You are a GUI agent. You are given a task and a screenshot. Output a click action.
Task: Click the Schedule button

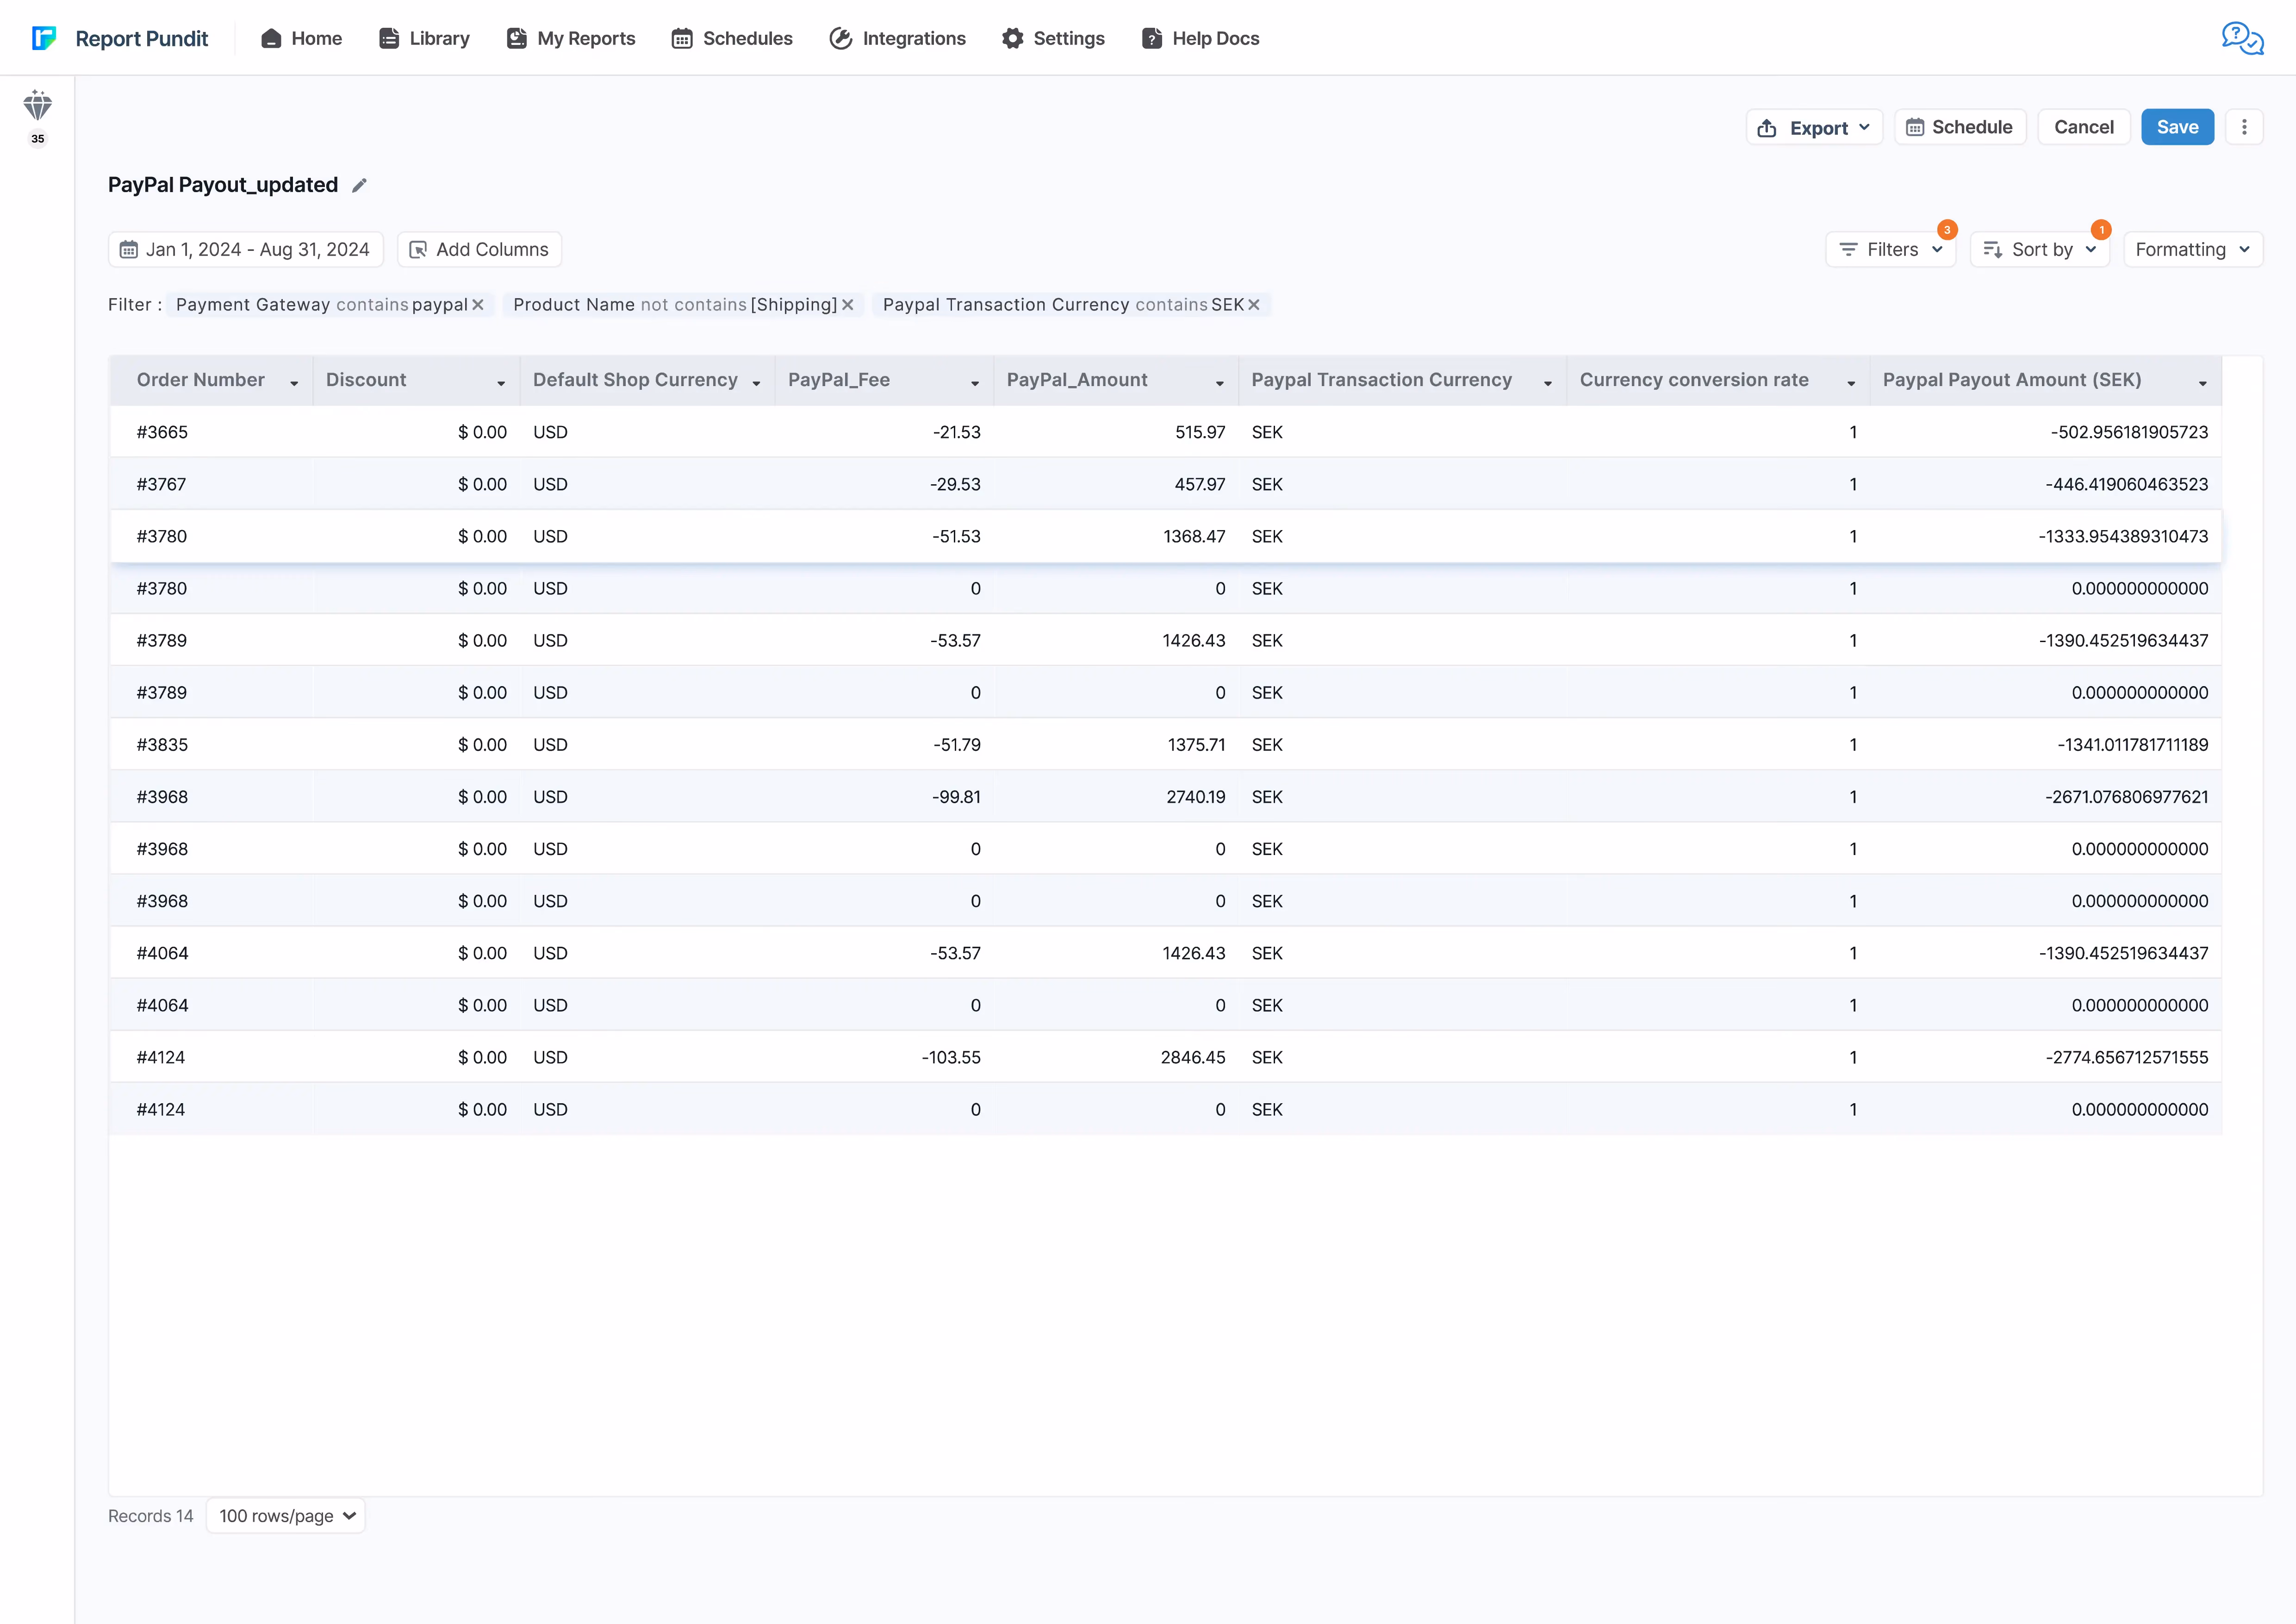[1960, 127]
